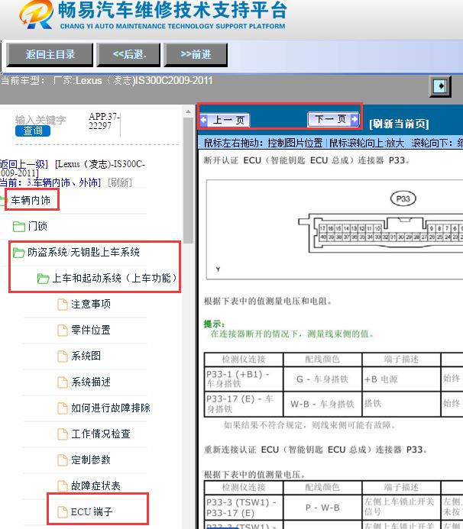The height and width of the screenshot is (529, 463).
Task: Click the APP.37-22297 version text
Action: [x=104, y=121]
